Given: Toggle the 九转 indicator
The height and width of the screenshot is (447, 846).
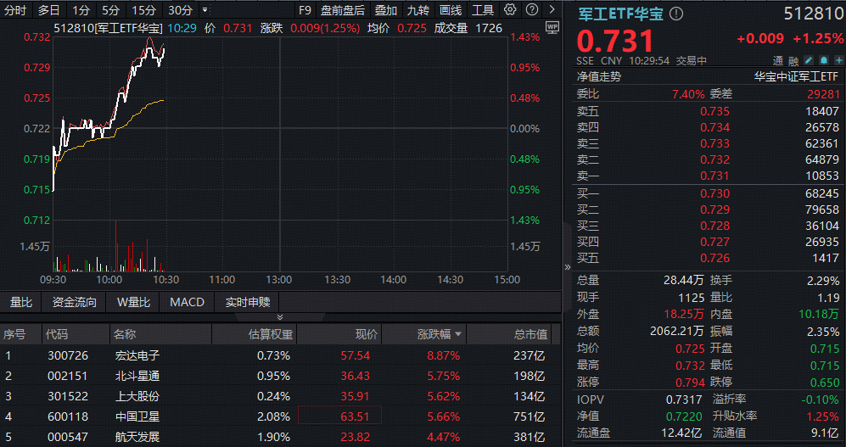Looking at the screenshot, I should pos(417,10).
